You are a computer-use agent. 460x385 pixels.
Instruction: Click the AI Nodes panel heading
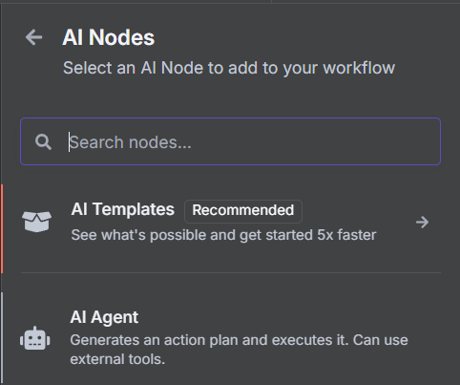point(109,37)
